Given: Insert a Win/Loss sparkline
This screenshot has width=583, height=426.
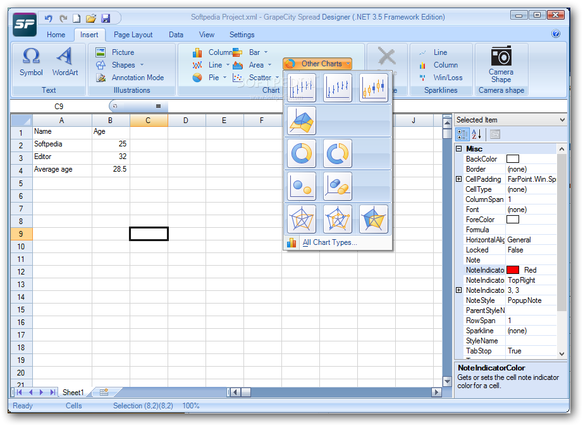Looking at the screenshot, I should (x=441, y=78).
